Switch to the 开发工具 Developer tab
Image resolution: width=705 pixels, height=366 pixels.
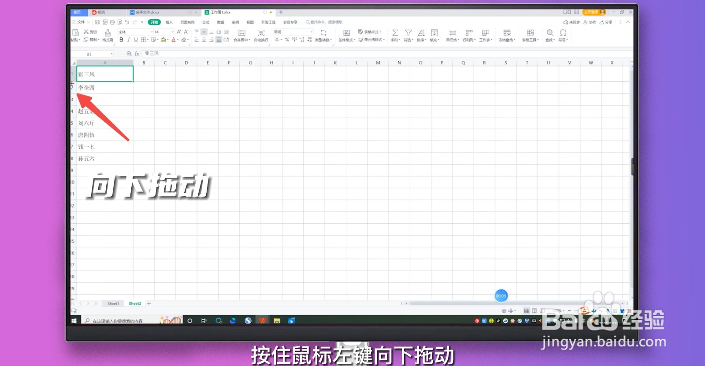(x=268, y=22)
